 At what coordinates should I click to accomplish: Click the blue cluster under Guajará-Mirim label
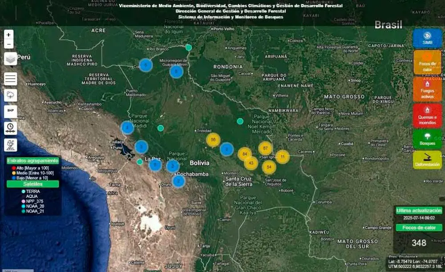click(x=176, y=72)
